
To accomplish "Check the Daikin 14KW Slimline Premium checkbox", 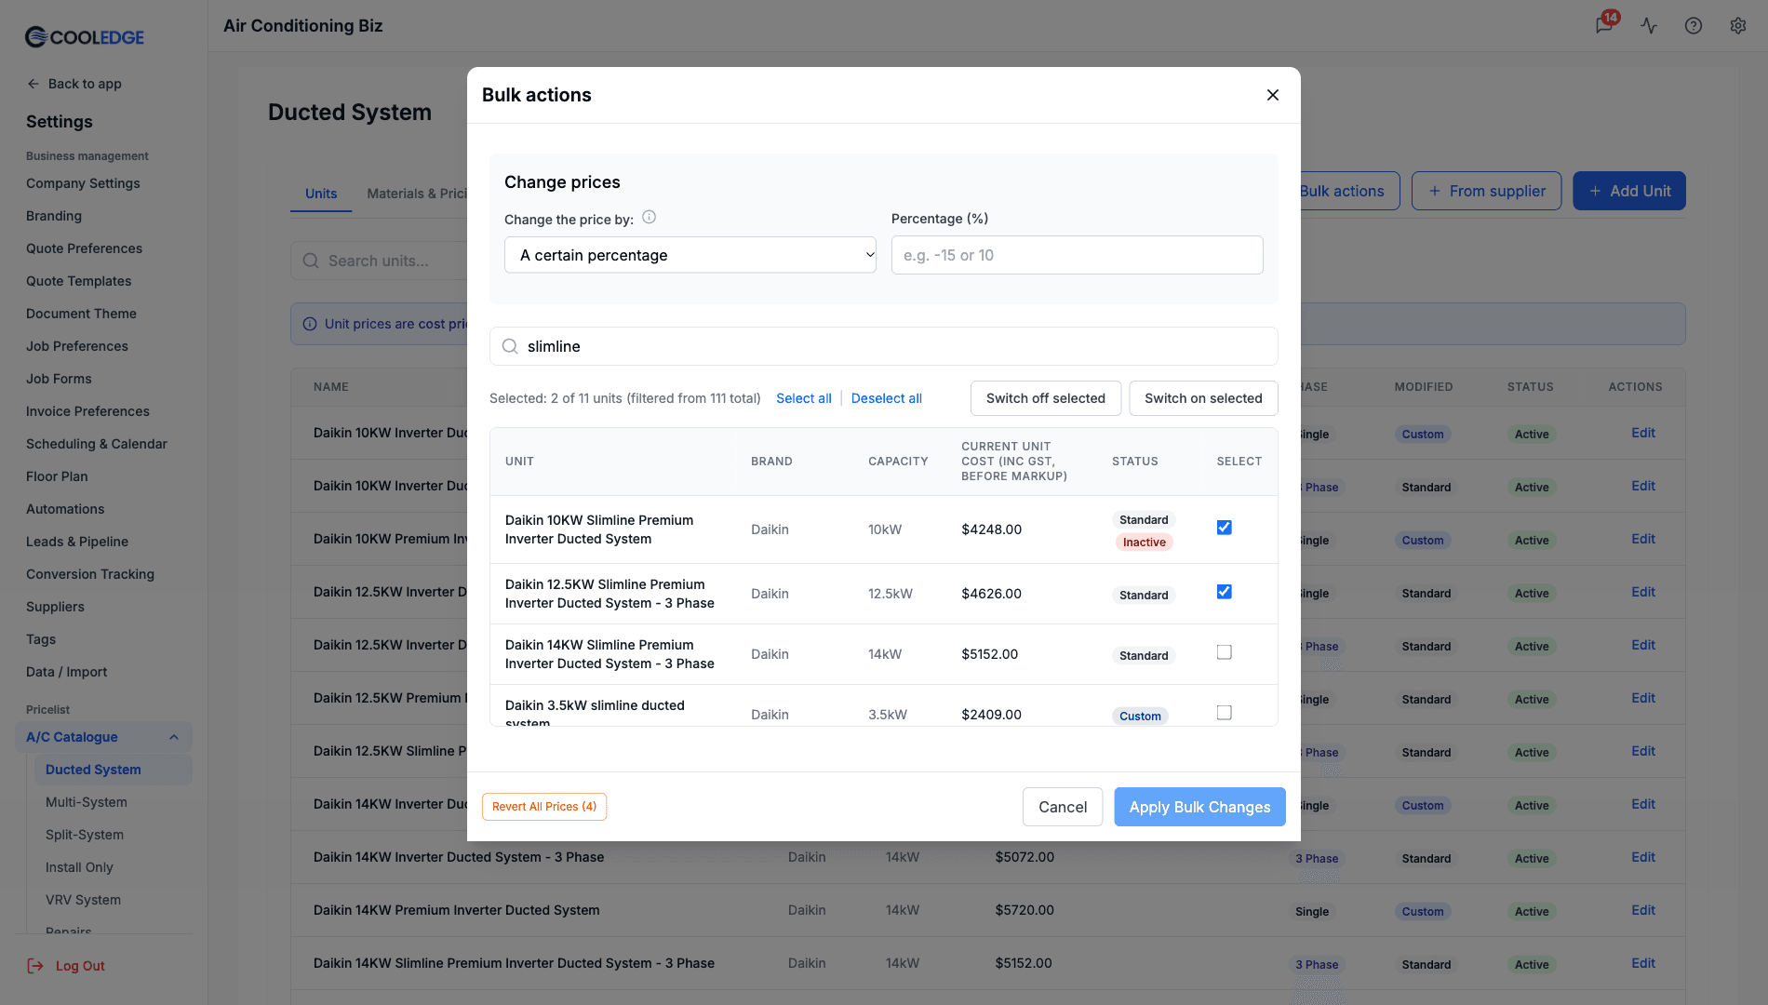I will click(1225, 652).
